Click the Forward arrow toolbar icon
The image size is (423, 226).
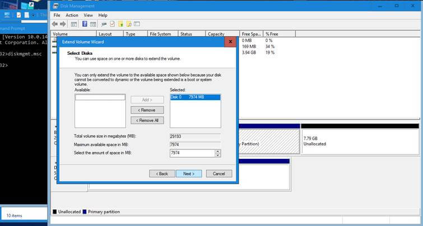point(64,24)
